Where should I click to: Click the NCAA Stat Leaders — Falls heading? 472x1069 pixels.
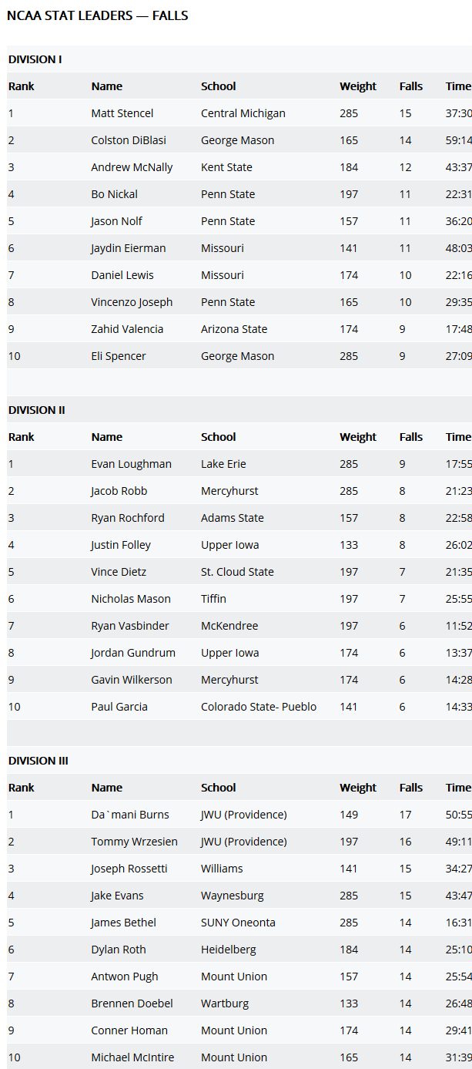[x=98, y=15]
